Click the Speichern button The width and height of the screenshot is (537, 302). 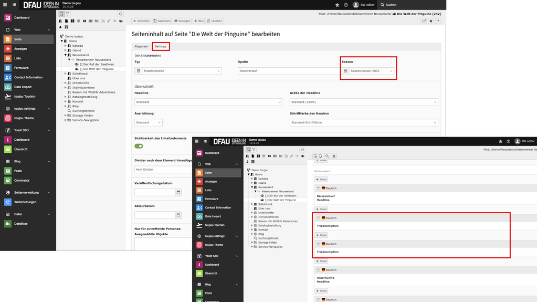(162, 21)
